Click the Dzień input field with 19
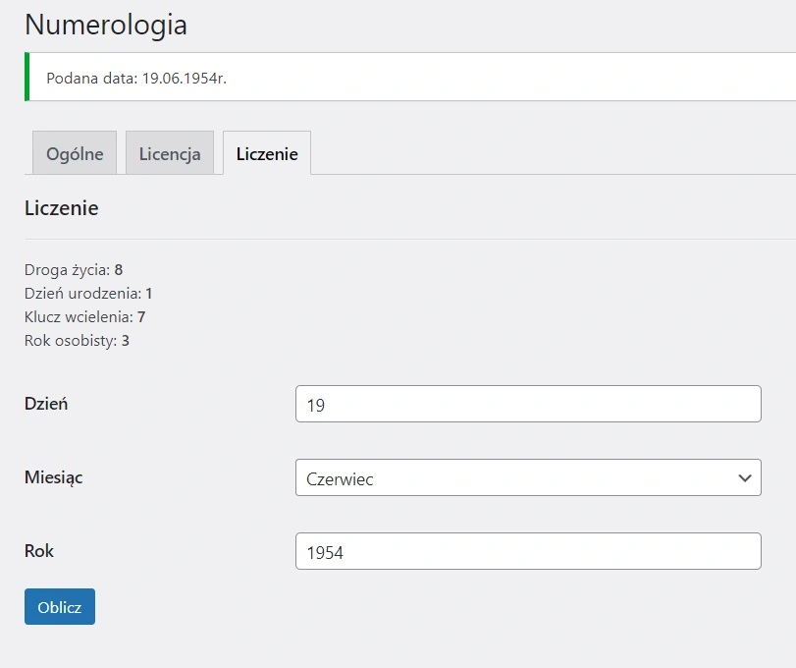796x668 pixels. click(x=528, y=404)
